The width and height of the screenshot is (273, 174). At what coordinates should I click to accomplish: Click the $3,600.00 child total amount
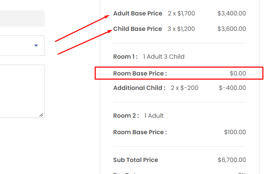(232, 29)
